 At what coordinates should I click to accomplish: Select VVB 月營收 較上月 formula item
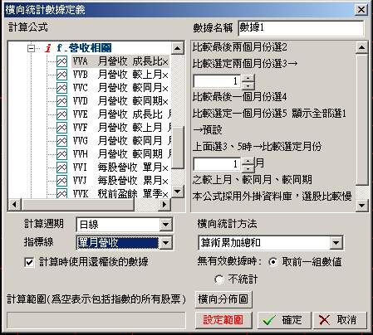(x=120, y=75)
